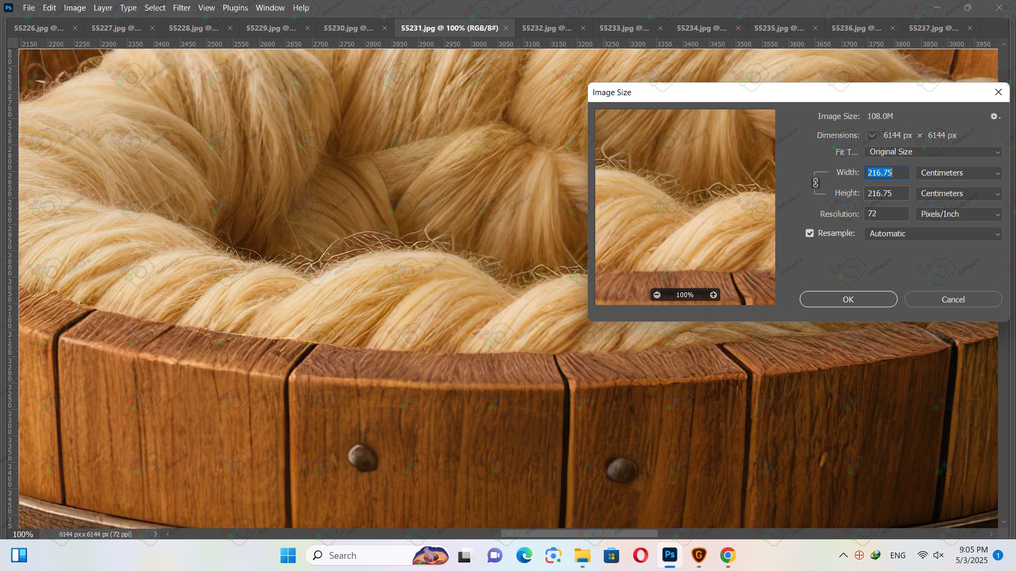Click the horizontal canvas scrollbar thumb
The image size is (1016, 571).
point(579,534)
